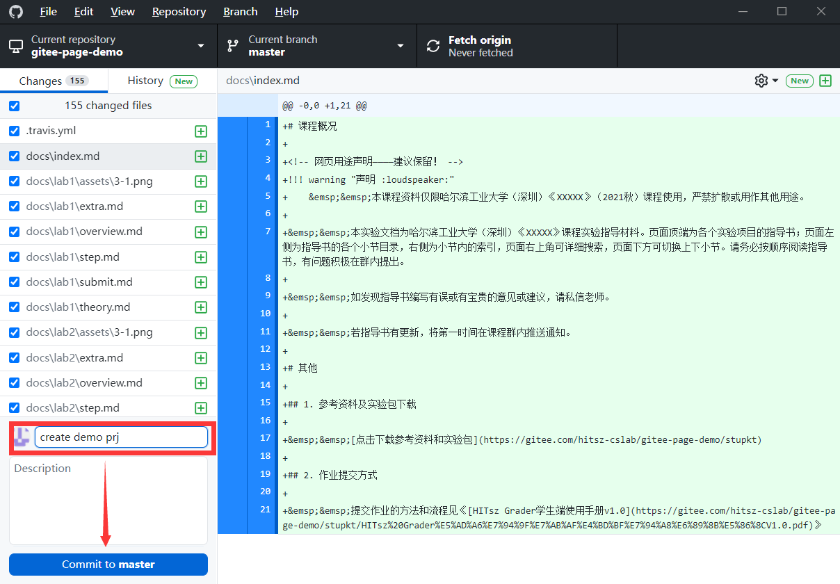The image size is (840, 584).
Task: Click the user avatar beside commit summary
Action: click(x=22, y=437)
